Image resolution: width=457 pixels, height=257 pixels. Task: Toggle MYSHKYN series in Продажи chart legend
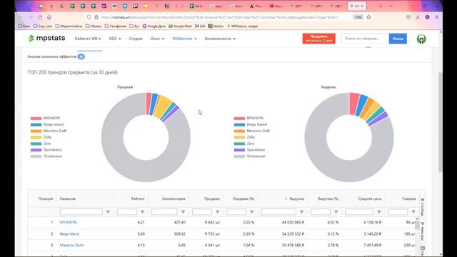(x=45, y=118)
